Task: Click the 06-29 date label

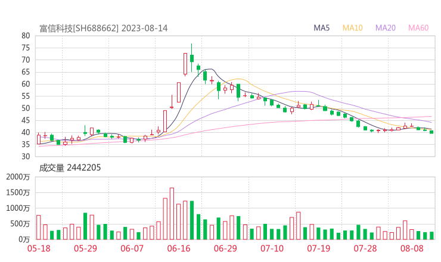Action: [x=225, y=248]
